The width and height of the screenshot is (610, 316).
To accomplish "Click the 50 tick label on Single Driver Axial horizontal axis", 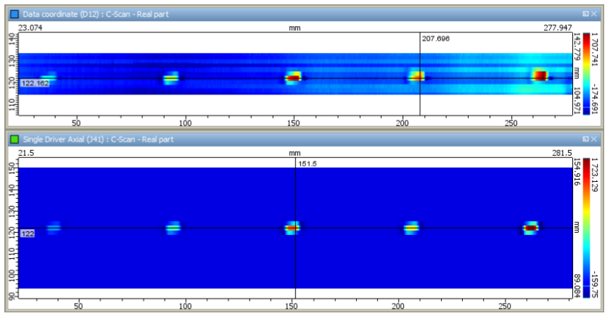I will pyautogui.click(x=78, y=306).
